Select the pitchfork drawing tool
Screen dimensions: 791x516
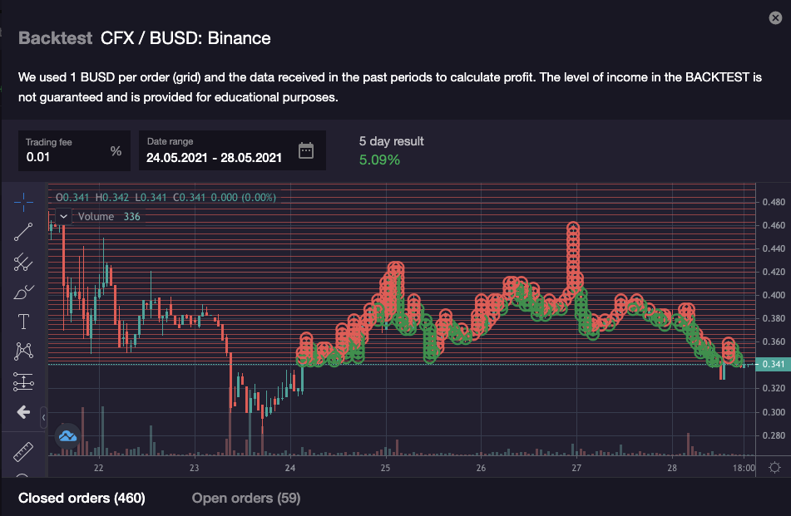coord(23,262)
